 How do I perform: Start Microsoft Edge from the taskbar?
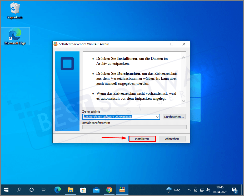[x=58, y=190]
